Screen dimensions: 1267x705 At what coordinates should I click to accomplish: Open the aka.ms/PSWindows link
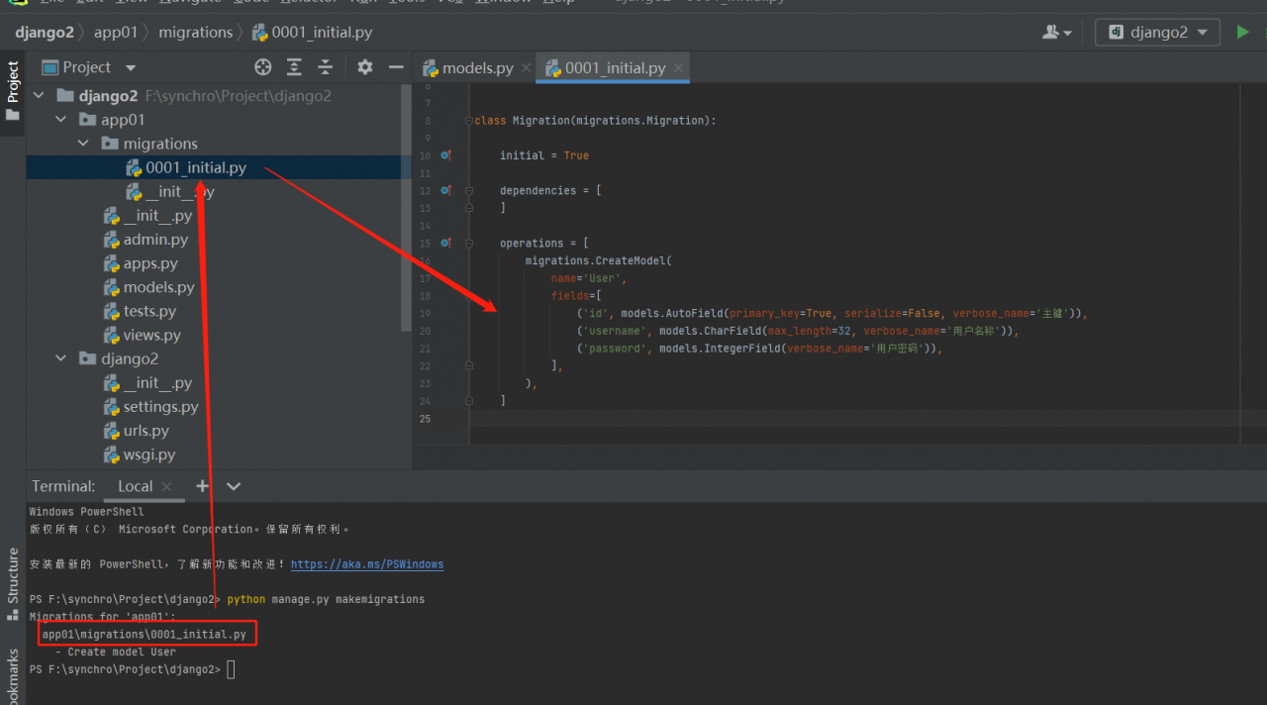(366, 564)
